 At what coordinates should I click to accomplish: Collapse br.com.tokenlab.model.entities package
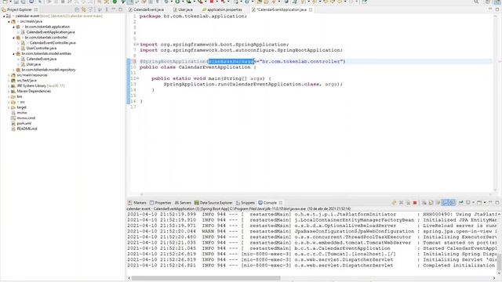pos(14,53)
